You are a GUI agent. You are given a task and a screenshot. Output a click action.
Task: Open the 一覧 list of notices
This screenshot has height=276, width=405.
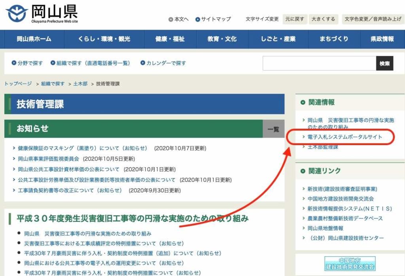tap(273, 129)
